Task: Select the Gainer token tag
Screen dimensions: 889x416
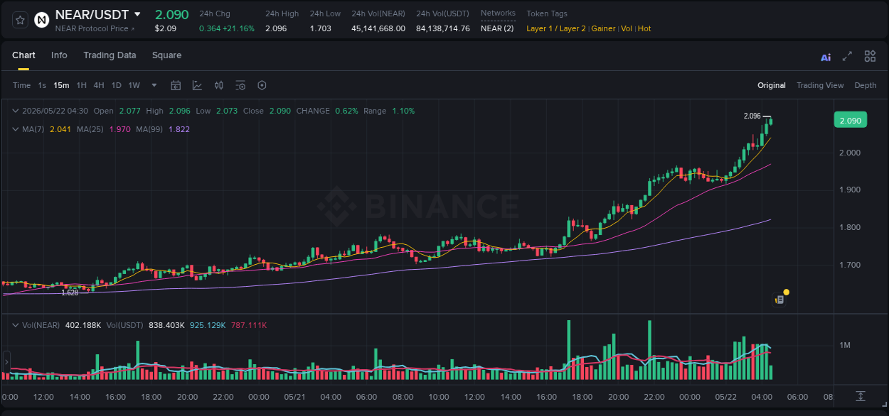Action: (x=603, y=28)
